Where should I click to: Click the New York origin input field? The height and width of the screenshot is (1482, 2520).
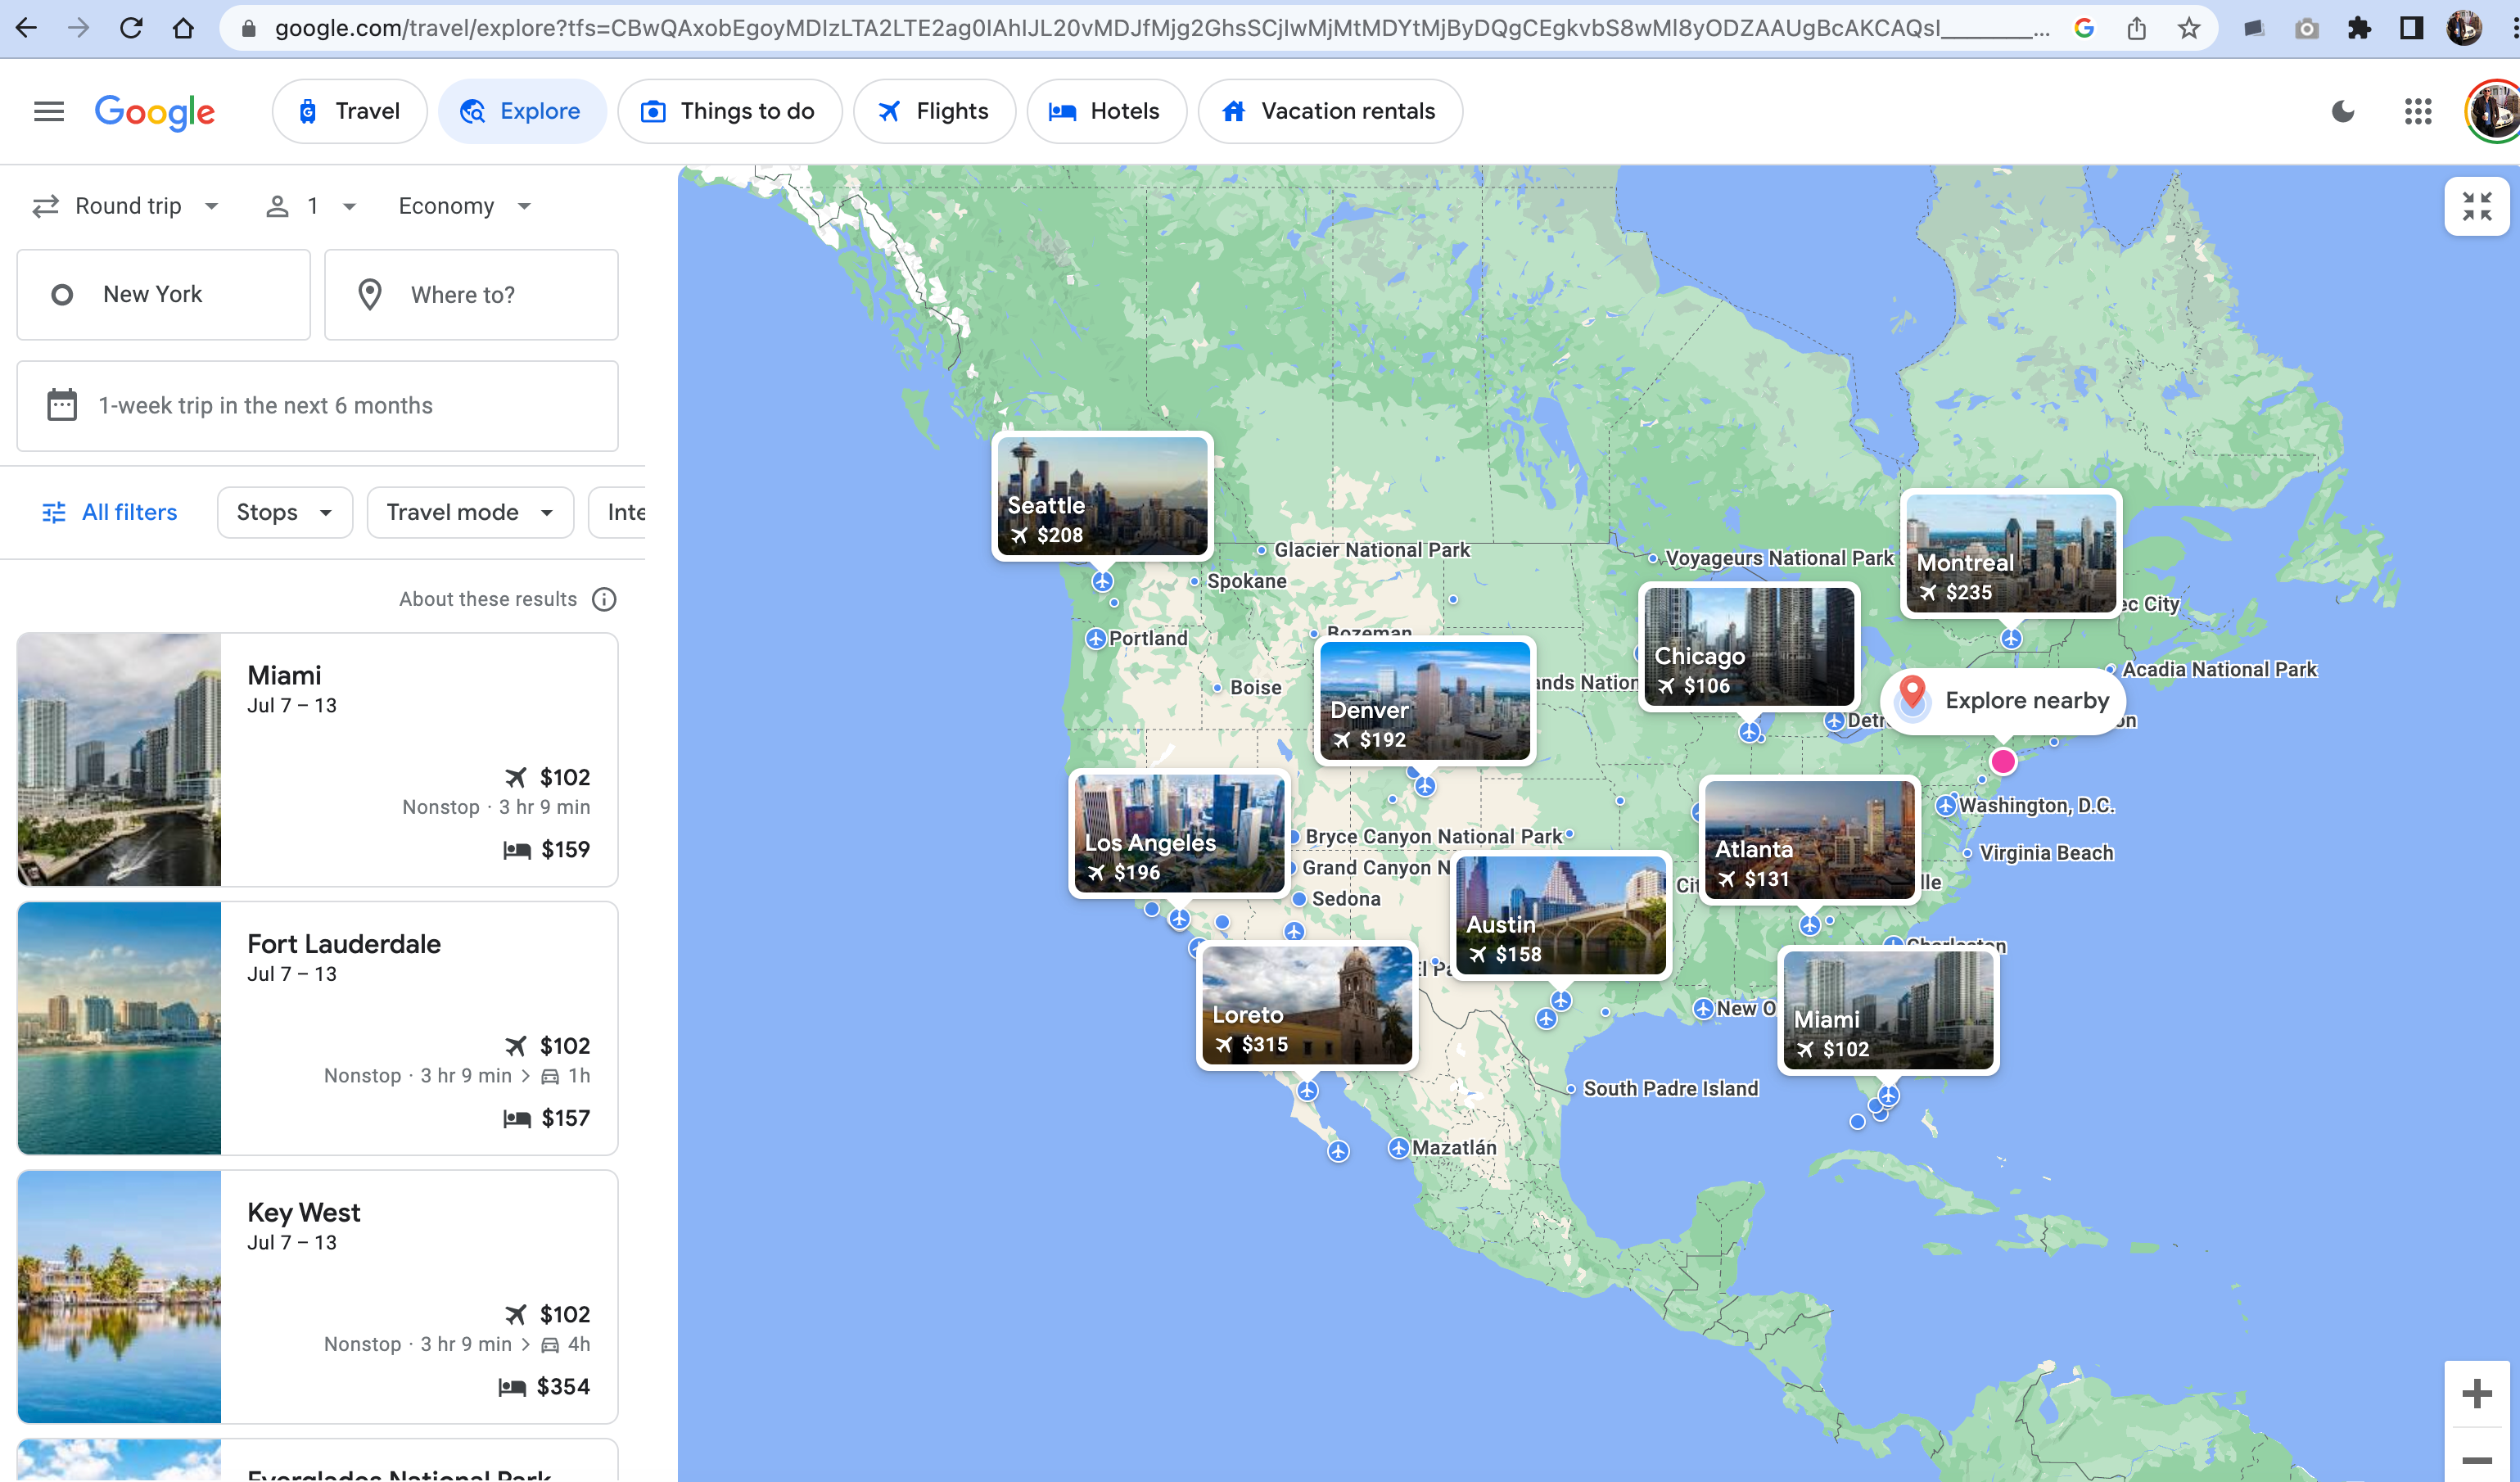tap(162, 295)
